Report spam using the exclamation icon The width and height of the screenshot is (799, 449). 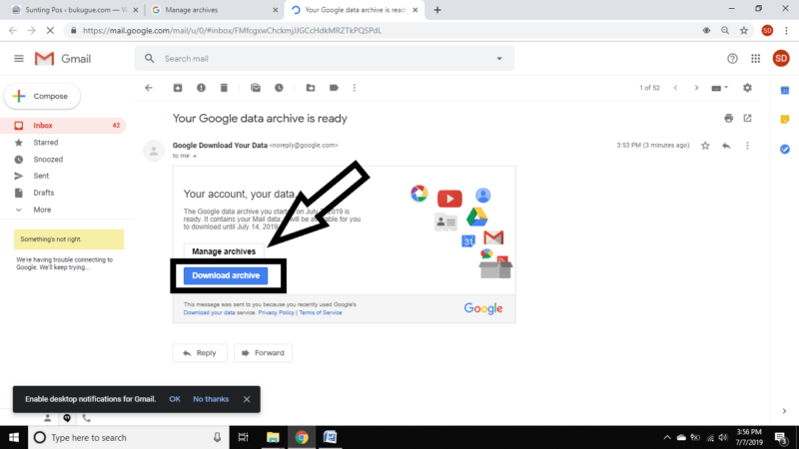point(202,88)
